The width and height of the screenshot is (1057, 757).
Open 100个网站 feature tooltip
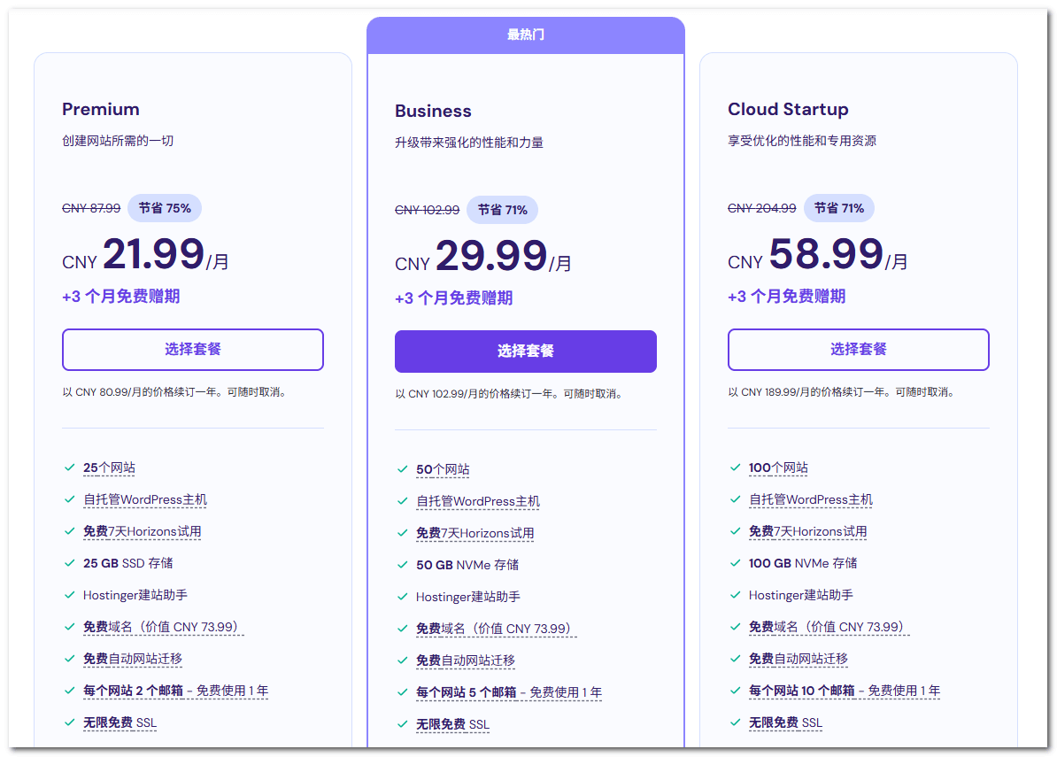778,467
